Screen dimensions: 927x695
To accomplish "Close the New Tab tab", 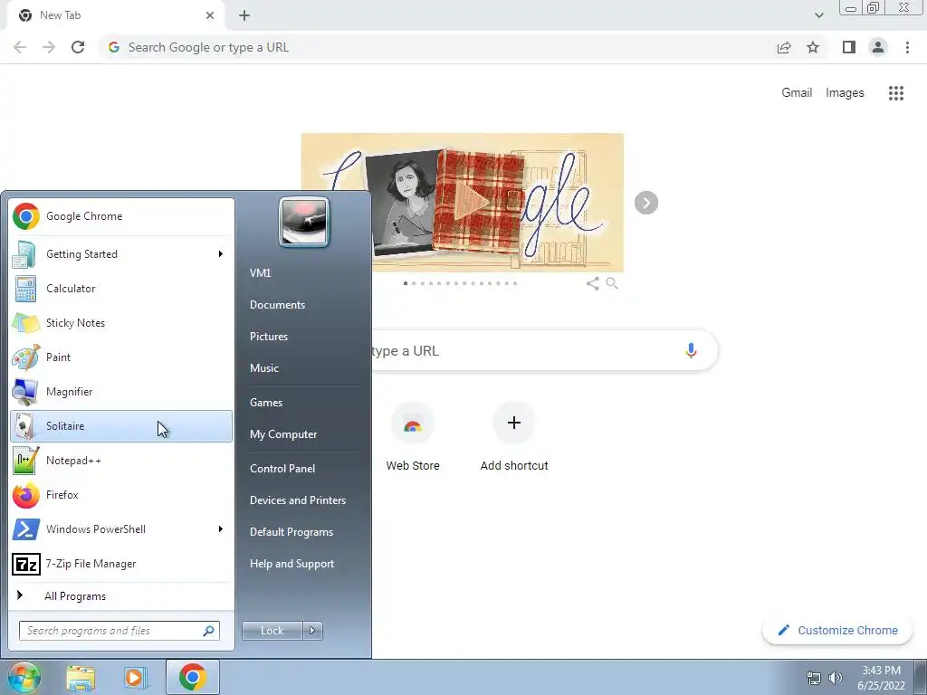I will click(210, 15).
